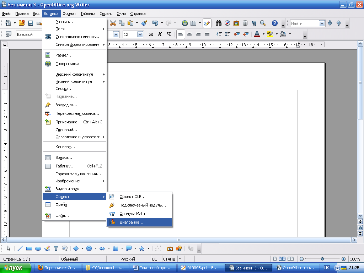Open the Gallery picture icon
This screenshot has width=364, height=273.
click(x=236, y=23)
